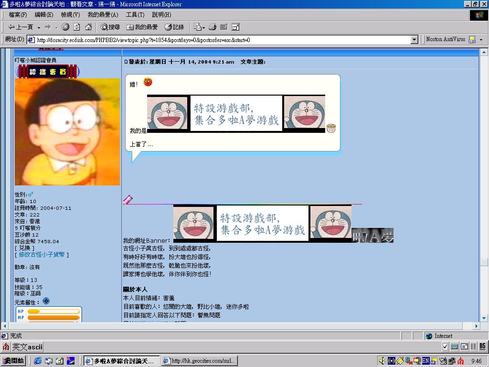
Task: Click the signature banner next to 我的網址Banner
Action: (x=262, y=224)
